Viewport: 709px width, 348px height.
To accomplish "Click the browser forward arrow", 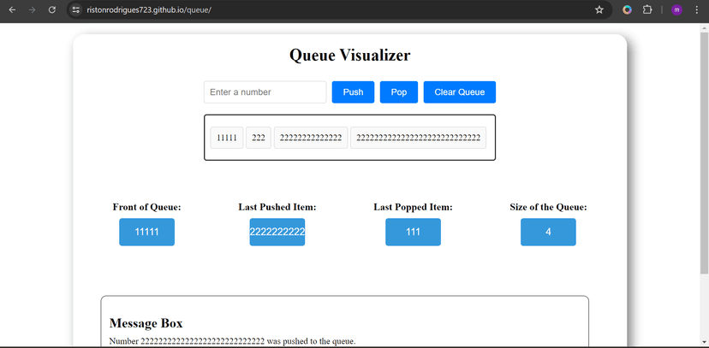I will (x=32, y=9).
